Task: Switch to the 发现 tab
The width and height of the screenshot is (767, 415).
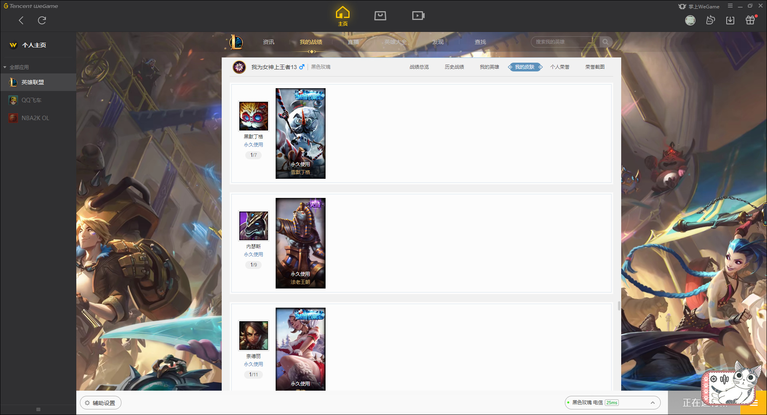Action: click(438, 42)
